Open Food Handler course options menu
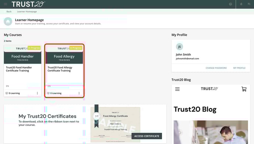 coord(37,93)
